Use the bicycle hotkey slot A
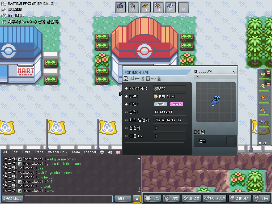Screen dimensions: 272x204 [121, 7]
